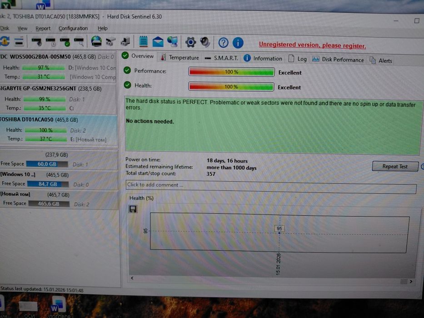The width and height of the screenshot is (424, 318).
Task: Open the Disk menu
Action: [5, 28]
